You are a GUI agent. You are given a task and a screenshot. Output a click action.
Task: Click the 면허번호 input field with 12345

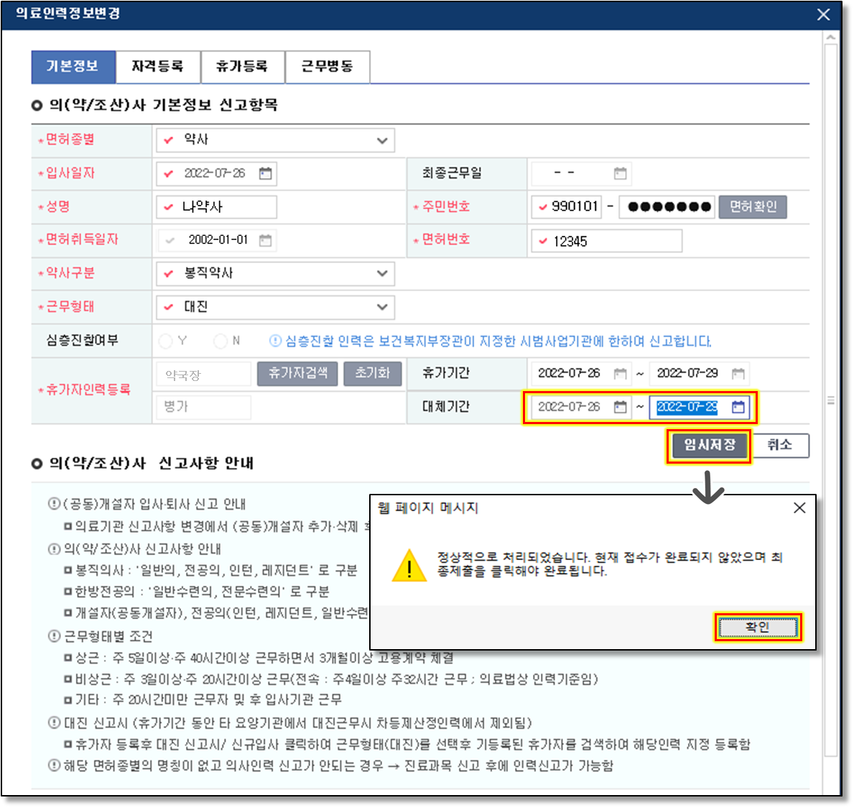(607, 241)
